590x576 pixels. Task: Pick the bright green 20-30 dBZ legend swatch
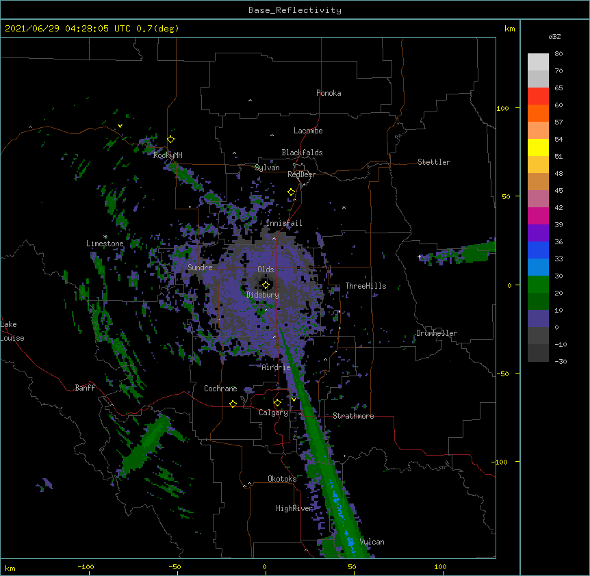point(538,285)
